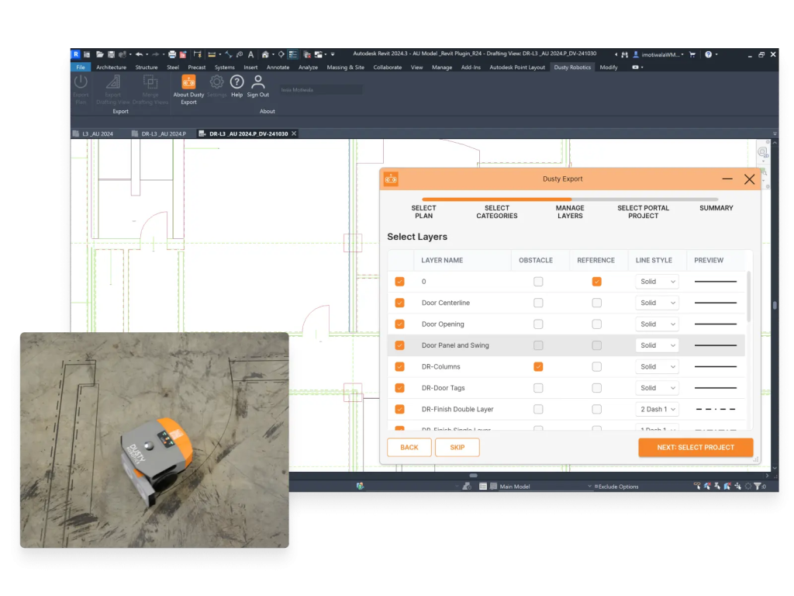Viewport: 794px width, 596px height.
Task: Expand the imotiwalaWM user account dropdown
Action: 659,54
